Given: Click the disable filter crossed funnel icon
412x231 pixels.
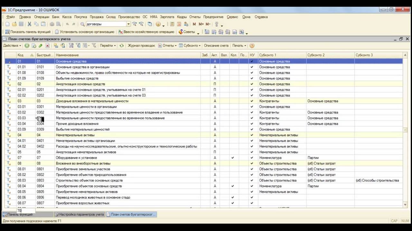Looking at the screenshot, I should pyautogui.click(x=94, y=46).
